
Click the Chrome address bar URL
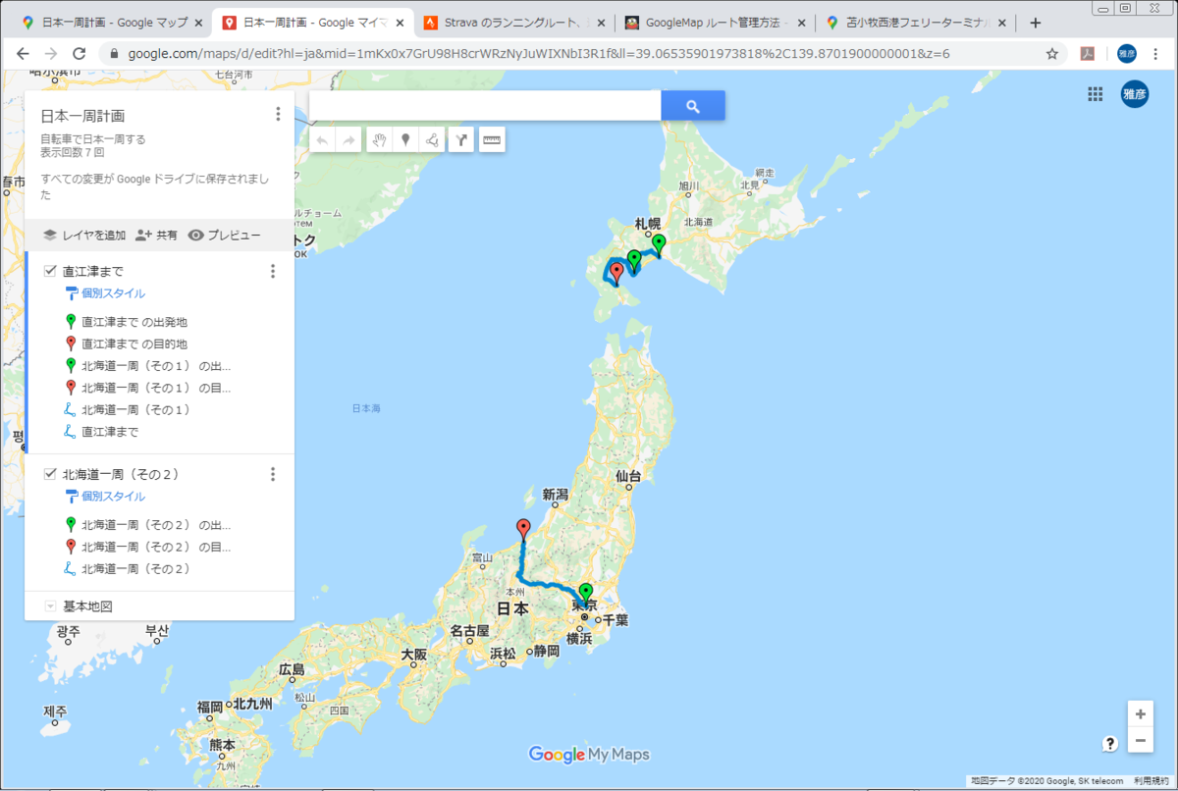tap(539, 54)
